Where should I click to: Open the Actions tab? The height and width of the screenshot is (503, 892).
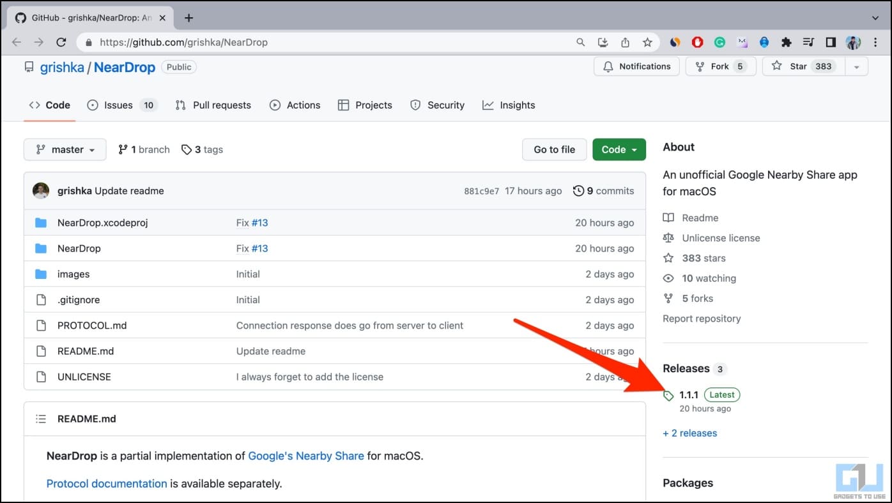click(x=295, y=105)
